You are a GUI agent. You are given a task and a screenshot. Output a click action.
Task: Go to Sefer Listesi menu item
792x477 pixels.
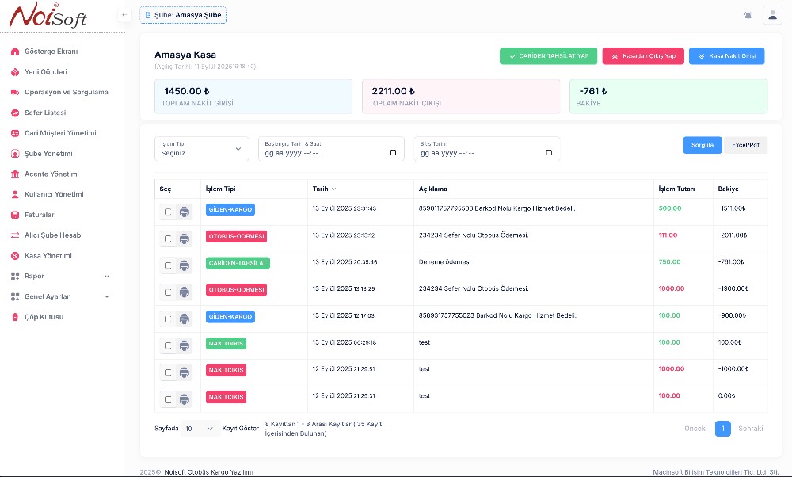pos(45,113)
